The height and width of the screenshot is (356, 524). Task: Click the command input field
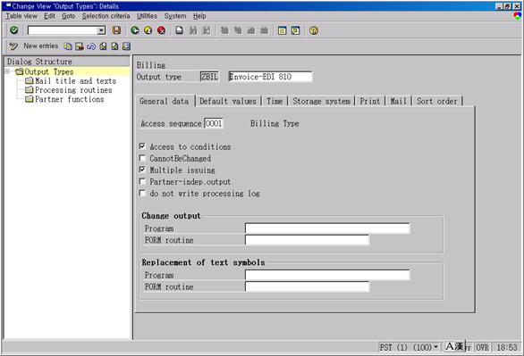(63, 30)
